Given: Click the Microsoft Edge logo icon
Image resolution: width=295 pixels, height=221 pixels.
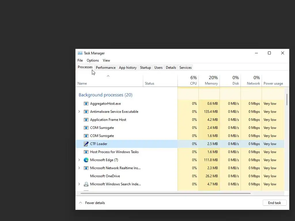Looking at the screenshot, I should pos(86,160).
